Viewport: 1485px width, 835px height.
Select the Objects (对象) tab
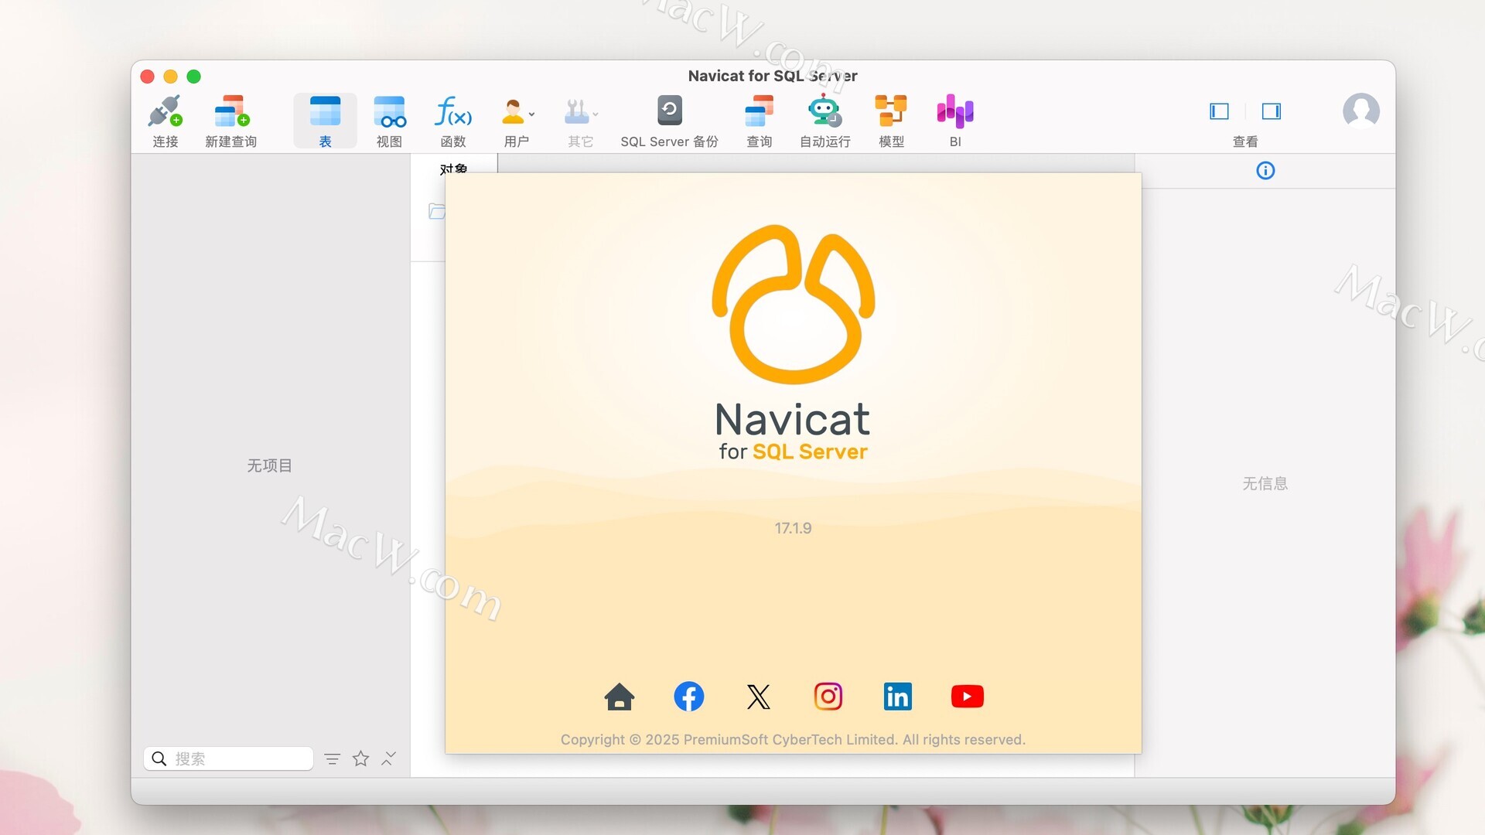[x=454, y=168]
